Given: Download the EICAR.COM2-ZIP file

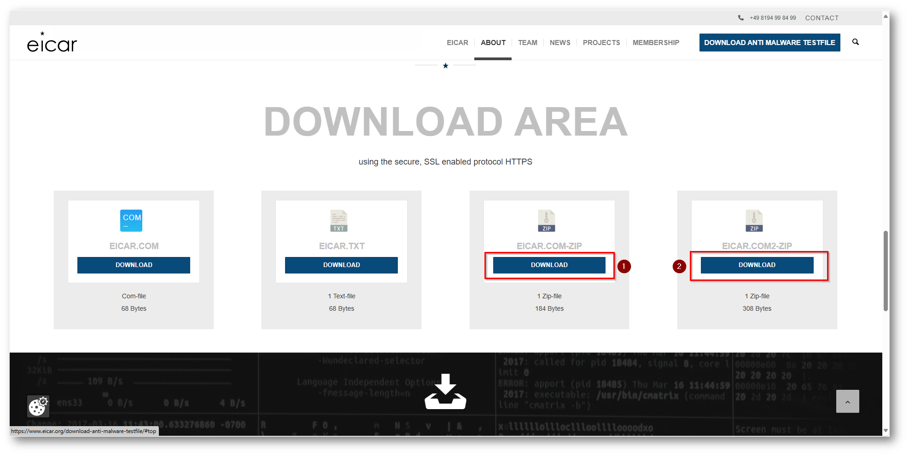Looking at the screenshot, I should pos(757,265).
